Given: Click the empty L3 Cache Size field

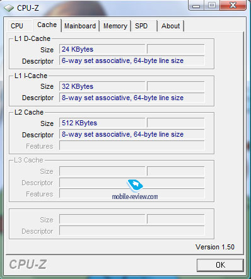Looking at the screenshot, I should [x=102, y=171].
